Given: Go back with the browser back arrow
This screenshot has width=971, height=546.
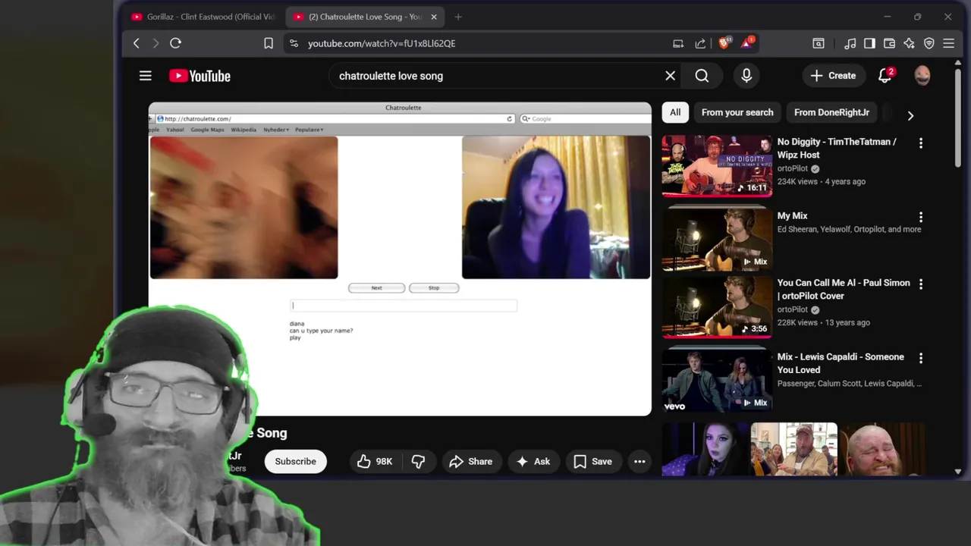Looking at the screenshot, I should (x=137, y=43).
